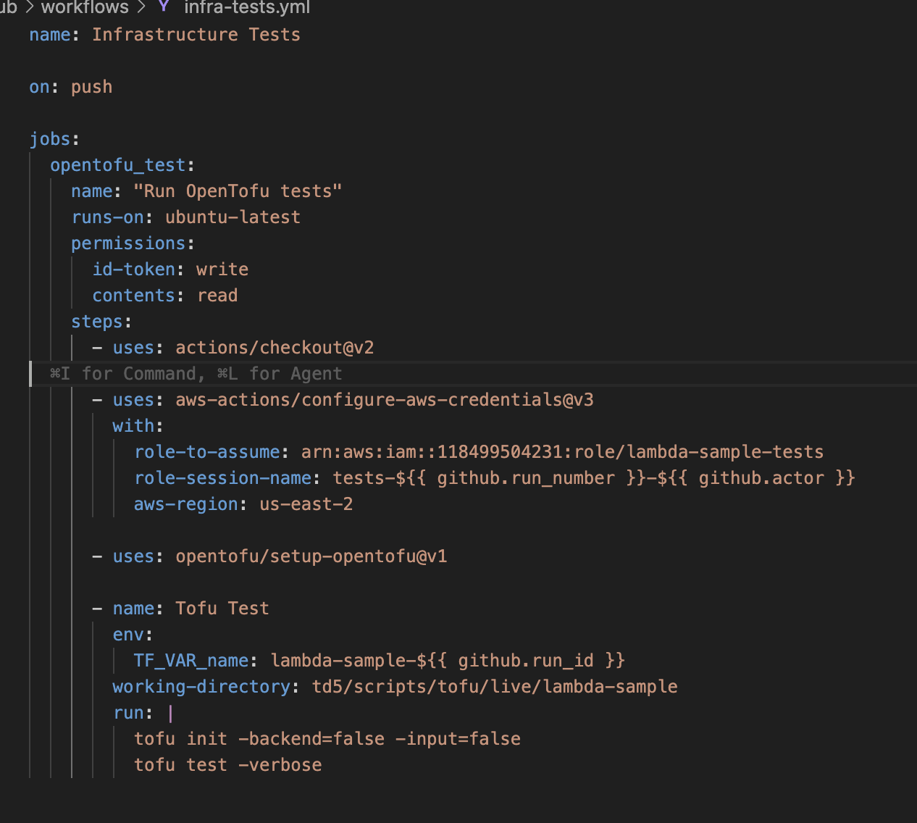This screenshot has height=823, width=917.
Task: Click the YAML file icon in the breadcrumb
Action: click(164, 7)
